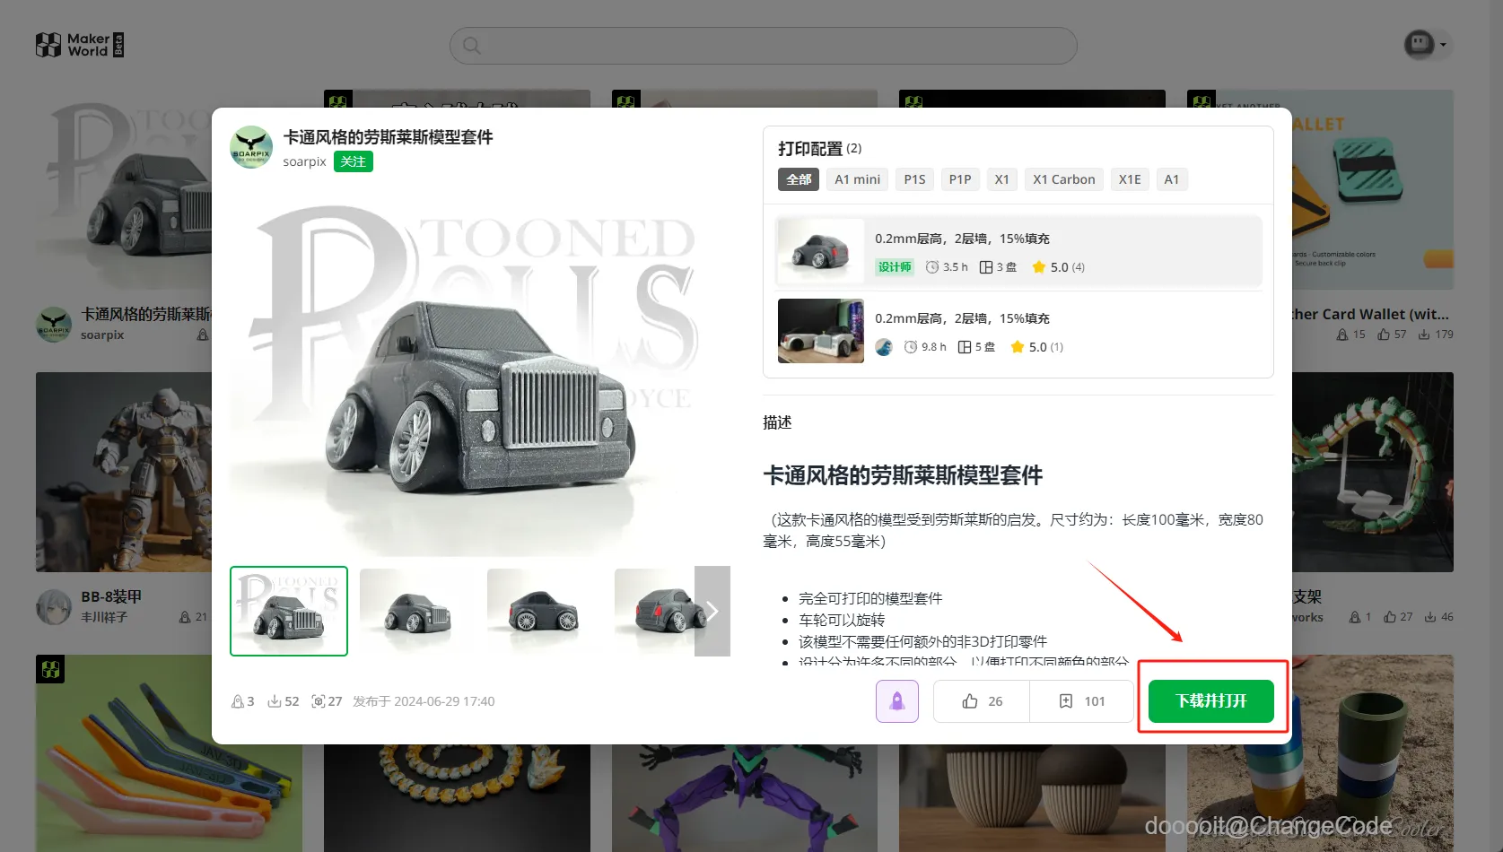Click the purple rocket boost icon
The height and width of the screenshot is (852, 1503).
pyautogui.click(x=896, y=700)
